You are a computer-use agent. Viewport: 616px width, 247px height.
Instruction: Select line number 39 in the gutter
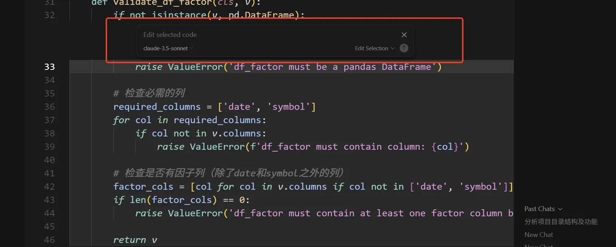tap(49, 147)
